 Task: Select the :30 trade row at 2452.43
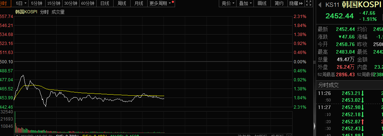tap(350, 129)
